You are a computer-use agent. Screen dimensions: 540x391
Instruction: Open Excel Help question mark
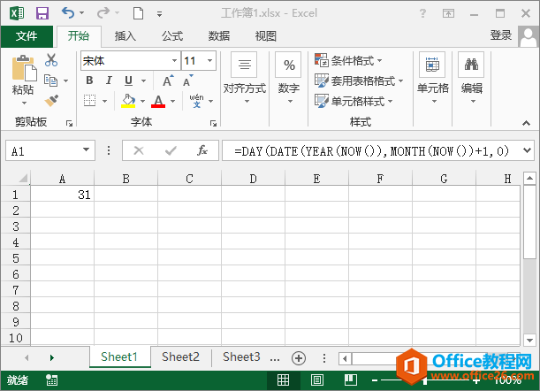(422, 13)
